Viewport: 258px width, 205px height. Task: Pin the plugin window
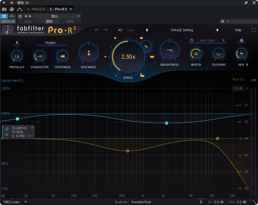pos(246,3)
